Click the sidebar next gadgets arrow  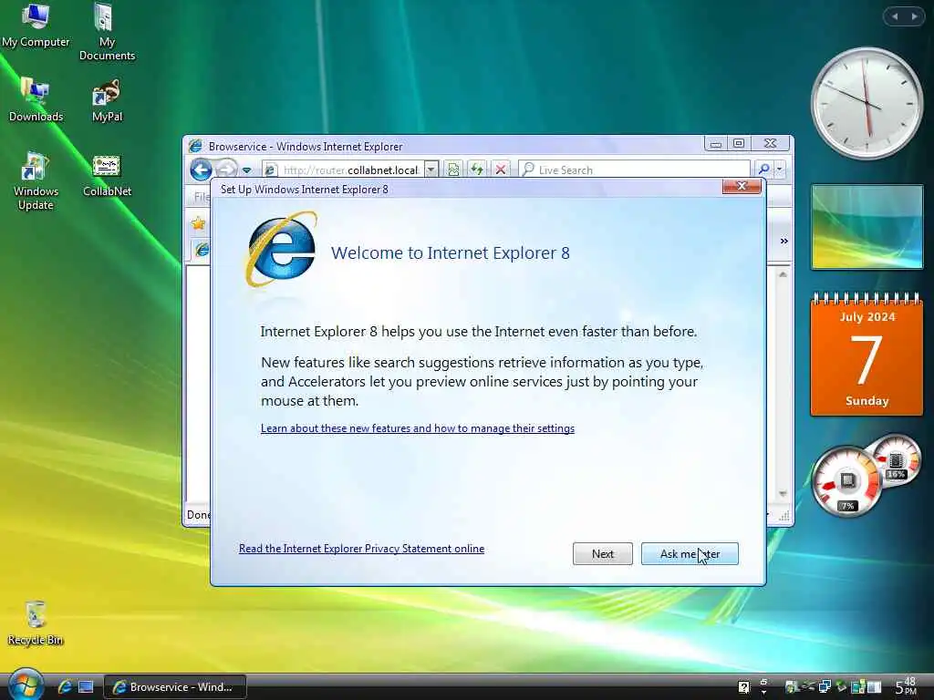[914, 16]
